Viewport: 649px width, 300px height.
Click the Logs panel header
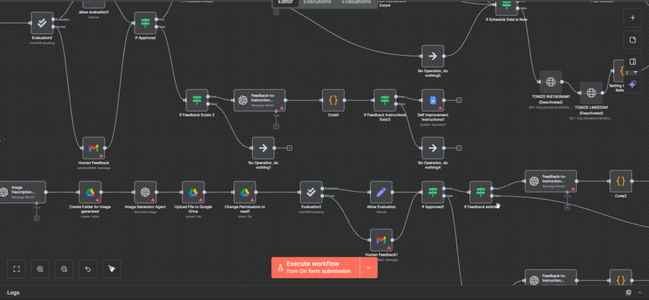324,292
